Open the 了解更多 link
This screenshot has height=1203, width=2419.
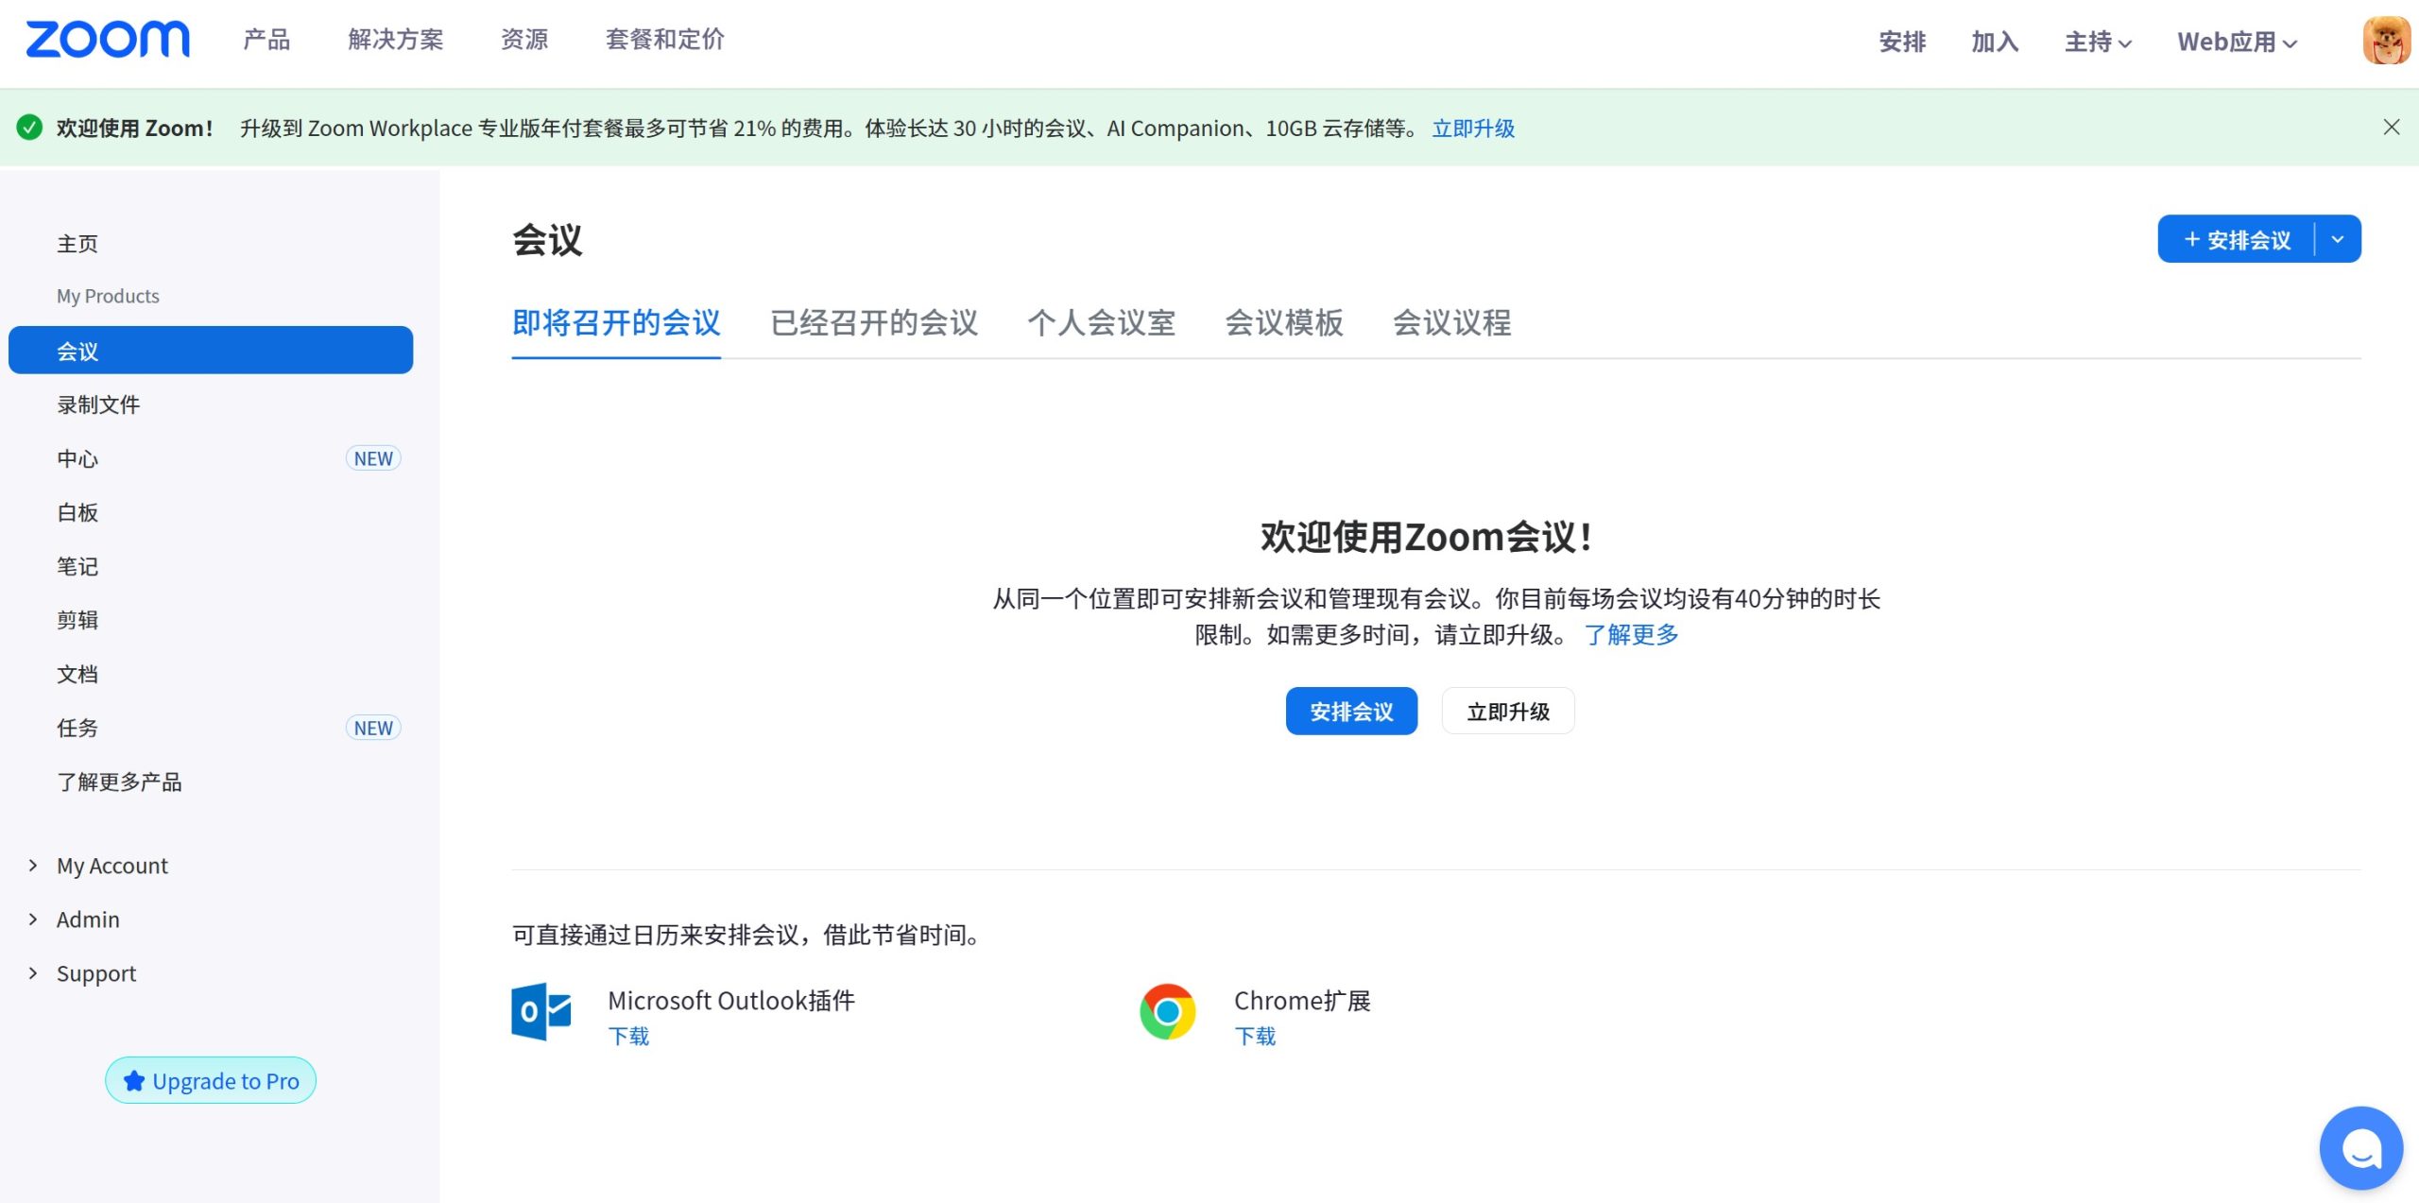point(1632,634)
